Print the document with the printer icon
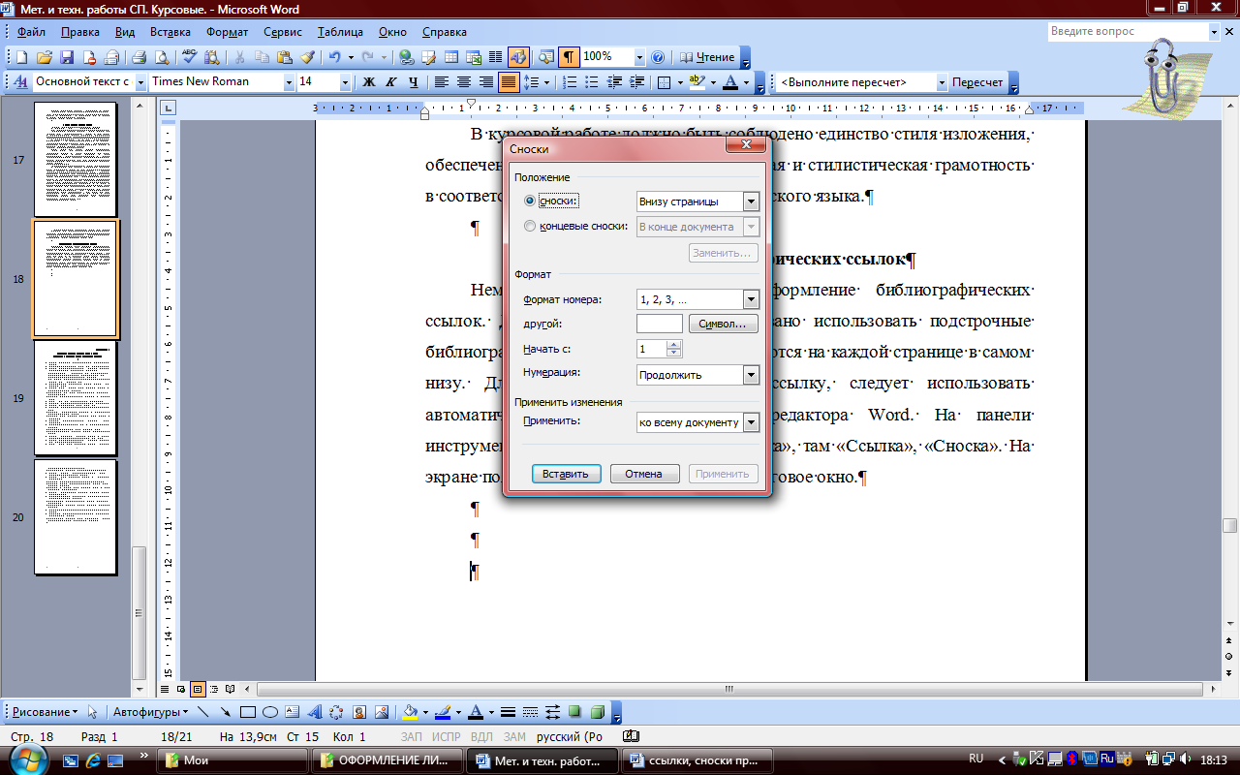 tap(139, 57)
